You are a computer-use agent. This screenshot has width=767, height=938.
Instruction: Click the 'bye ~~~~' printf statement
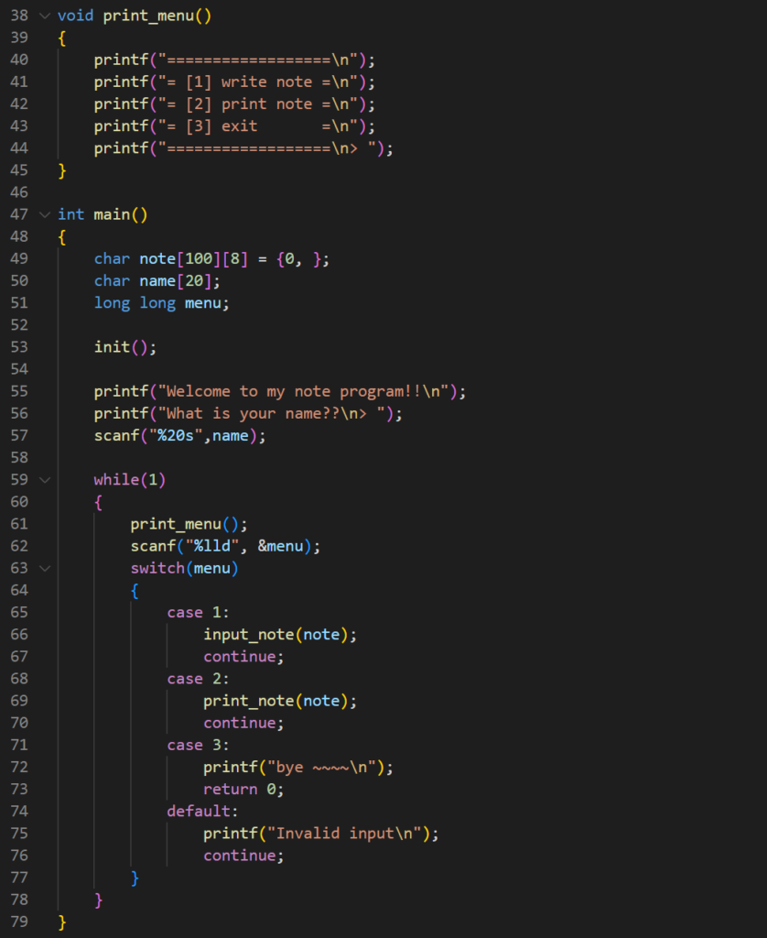pyautogui.click(x=298, y=768)
